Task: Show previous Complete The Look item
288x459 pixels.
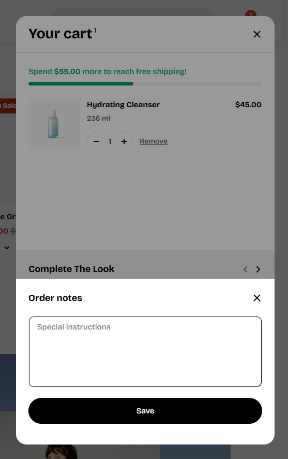Action: tap(246, 269)
